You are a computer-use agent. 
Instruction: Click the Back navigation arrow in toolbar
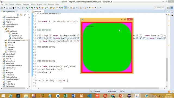click(x=93, y=8)
